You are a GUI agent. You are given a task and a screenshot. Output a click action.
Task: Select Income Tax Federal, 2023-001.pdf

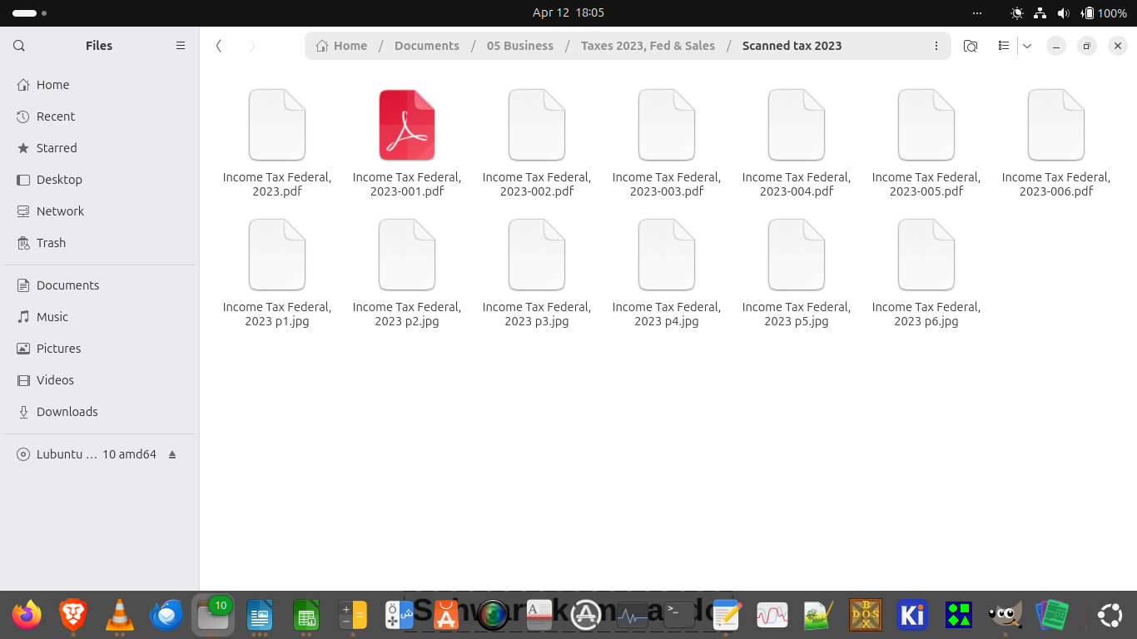(x=407, y=142)
